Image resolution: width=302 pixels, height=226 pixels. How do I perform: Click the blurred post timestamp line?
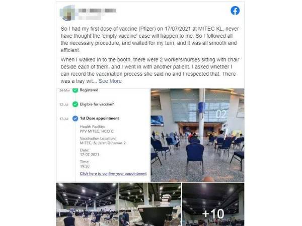[90, 17]
